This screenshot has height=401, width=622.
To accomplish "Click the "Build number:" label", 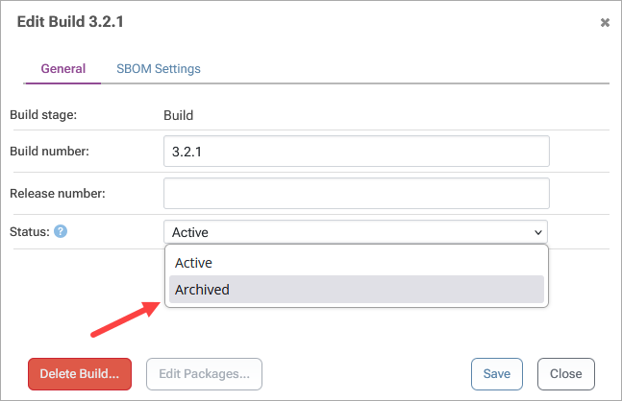I will point(49,152).
